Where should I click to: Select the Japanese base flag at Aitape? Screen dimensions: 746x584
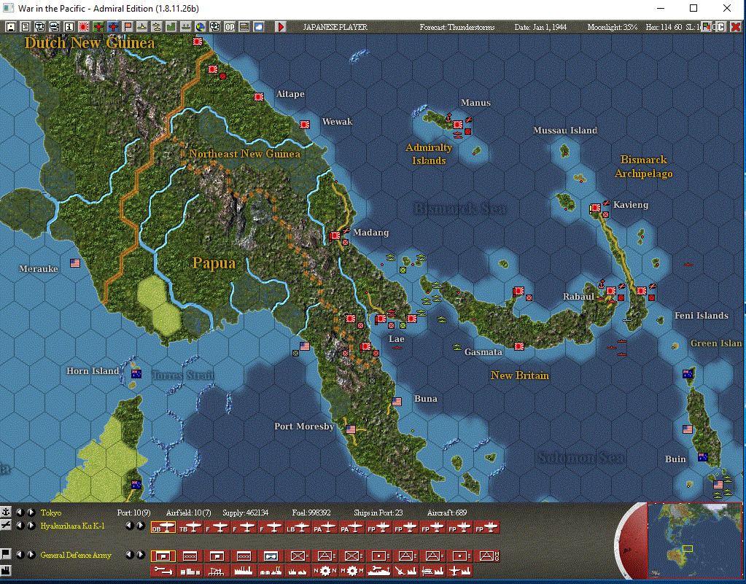point(259,97)
